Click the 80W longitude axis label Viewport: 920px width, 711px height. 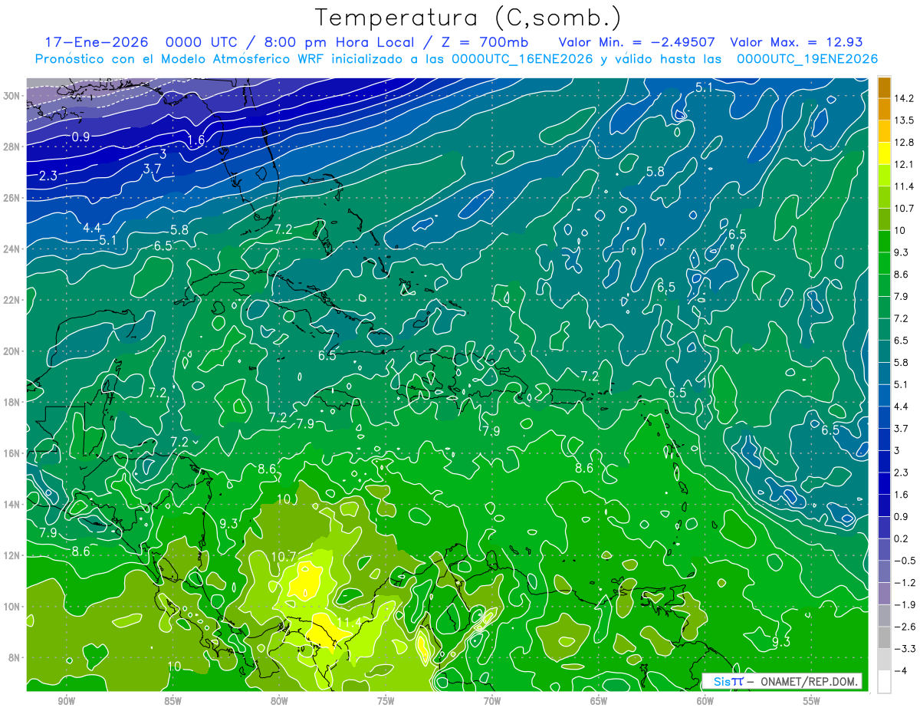point(279,701)
